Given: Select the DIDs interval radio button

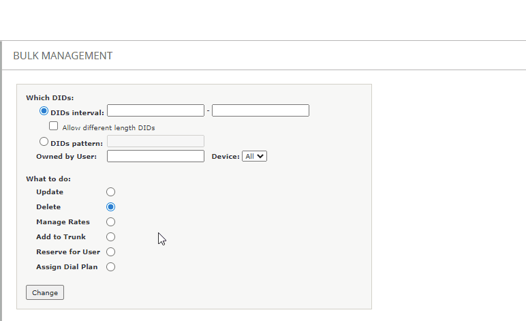Looking at the screenshot, I should 44,110.
